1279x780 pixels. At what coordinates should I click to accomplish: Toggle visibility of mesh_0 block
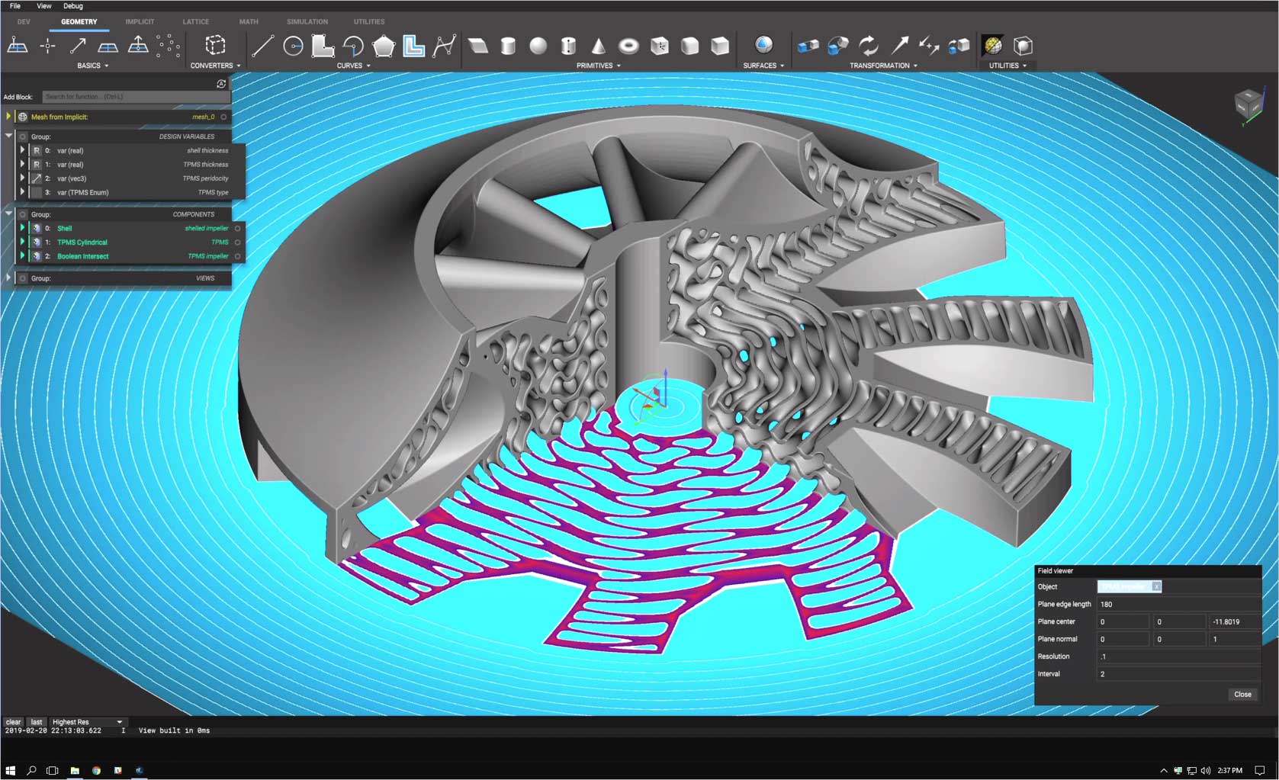tap(223, 117)
